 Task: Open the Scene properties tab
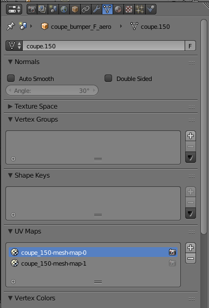[x=53, y=9]
